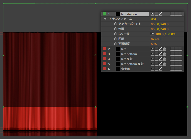Select the left bottom layer
Screen dimensions: 191x139
tap(129, 54)
